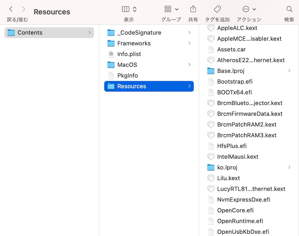Click the BOOTx64.efi file icon
Viewport: 299px width, 236px height.
pyautogui.click(x=211, y=92)
